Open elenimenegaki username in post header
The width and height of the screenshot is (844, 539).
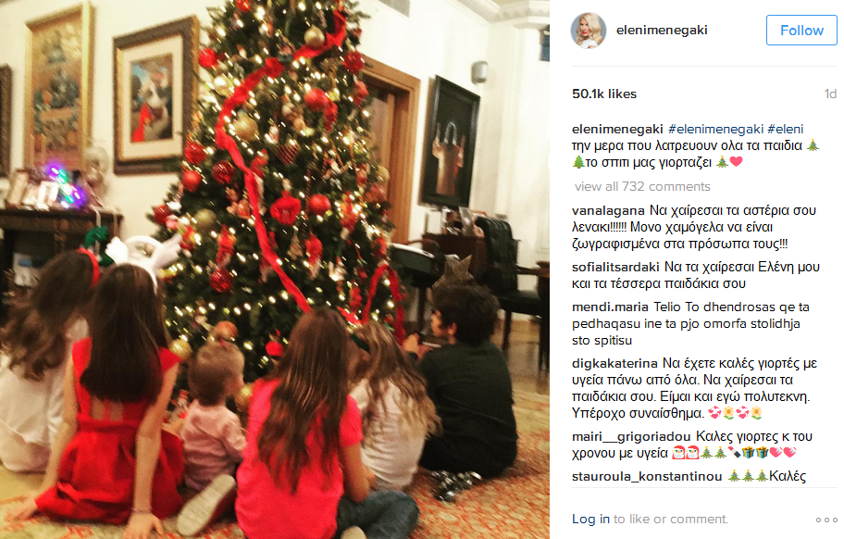662,31
